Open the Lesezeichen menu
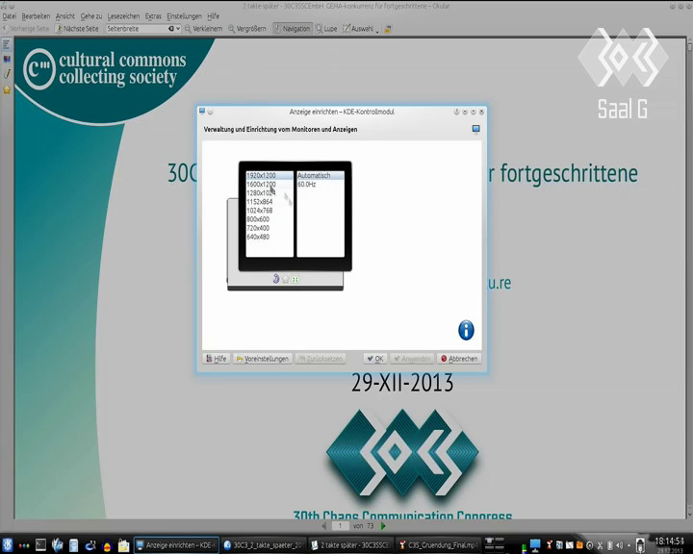Image resolution: width=693 pixels, height=554 pixels. coord(123,16)
